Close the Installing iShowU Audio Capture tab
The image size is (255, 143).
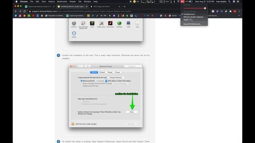point(86,6)
